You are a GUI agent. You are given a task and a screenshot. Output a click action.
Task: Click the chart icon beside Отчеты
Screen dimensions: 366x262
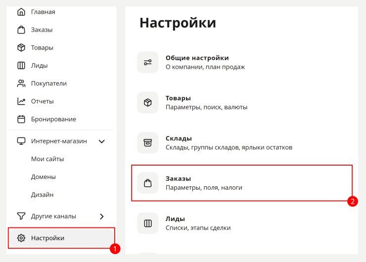(x=21, y=101)
